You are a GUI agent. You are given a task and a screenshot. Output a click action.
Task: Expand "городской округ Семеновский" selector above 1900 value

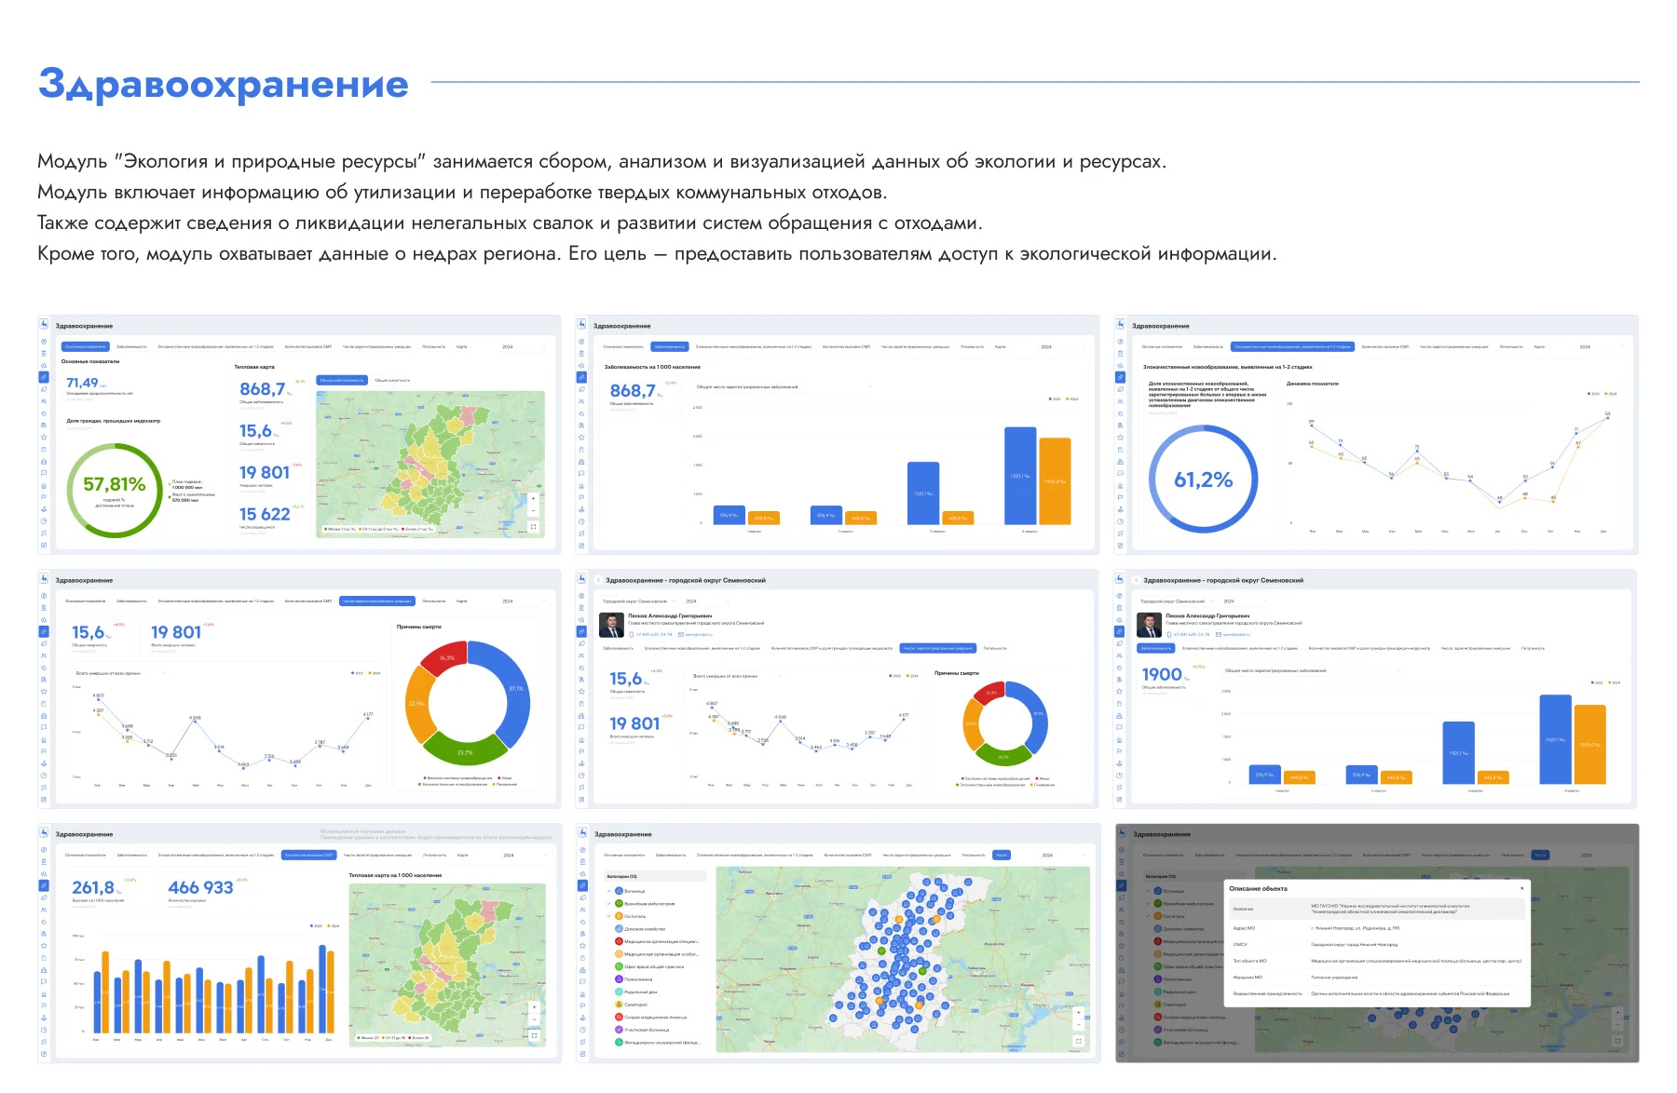click(x=1177, y=601)
